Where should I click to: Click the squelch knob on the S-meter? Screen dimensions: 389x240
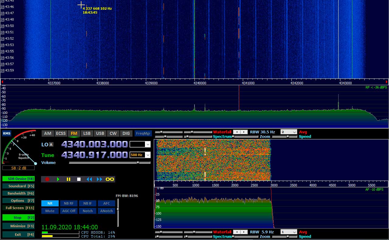(x=36, y=164)
